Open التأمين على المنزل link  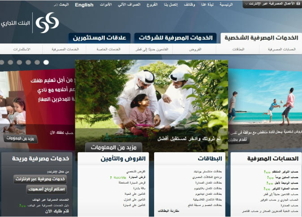point(134,200)
